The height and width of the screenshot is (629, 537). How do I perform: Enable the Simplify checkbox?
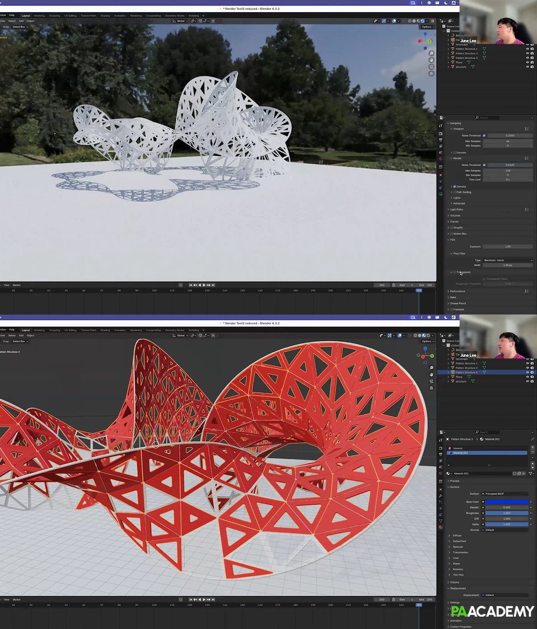pos(452,228)
